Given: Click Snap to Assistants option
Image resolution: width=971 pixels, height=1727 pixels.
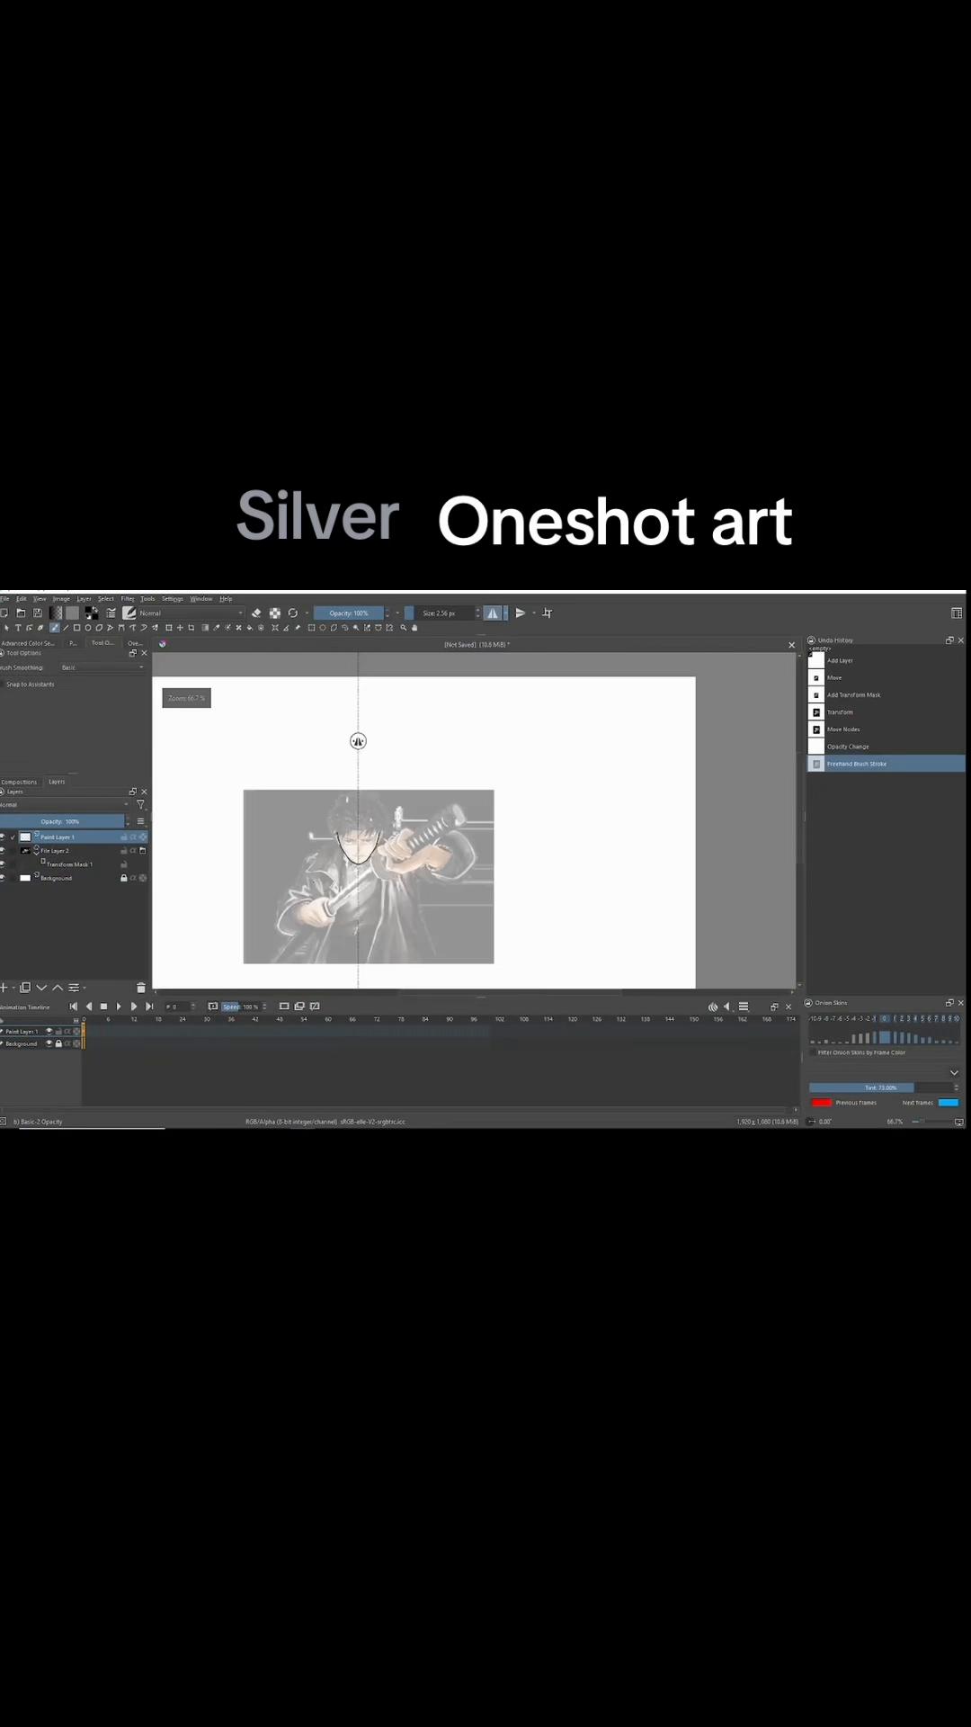Looking at the screenshot, I should 30,685.
